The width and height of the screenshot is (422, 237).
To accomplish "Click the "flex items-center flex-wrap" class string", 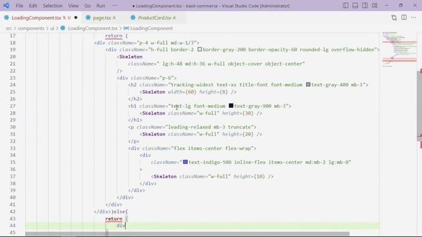I will point(212,148).
